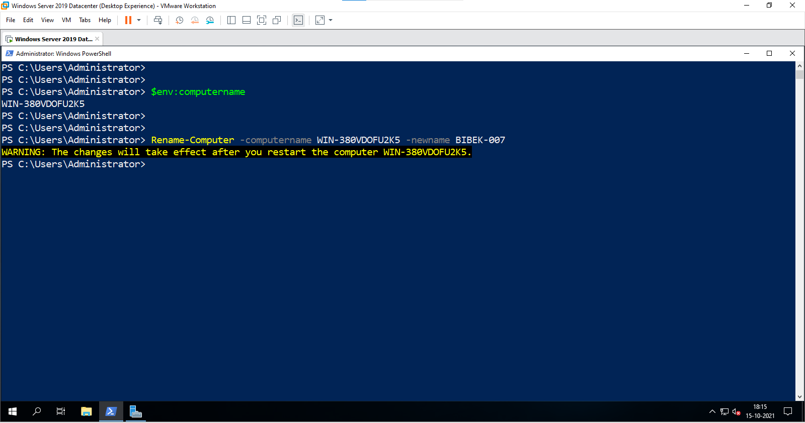Open the View menu
Screen dimensions: 805x423
[47, 20]
